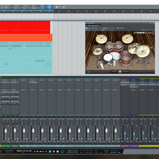The image size is (159, 159).
Task: Click the Fast Forward button in the transport
Action: (x=40, y=152)
